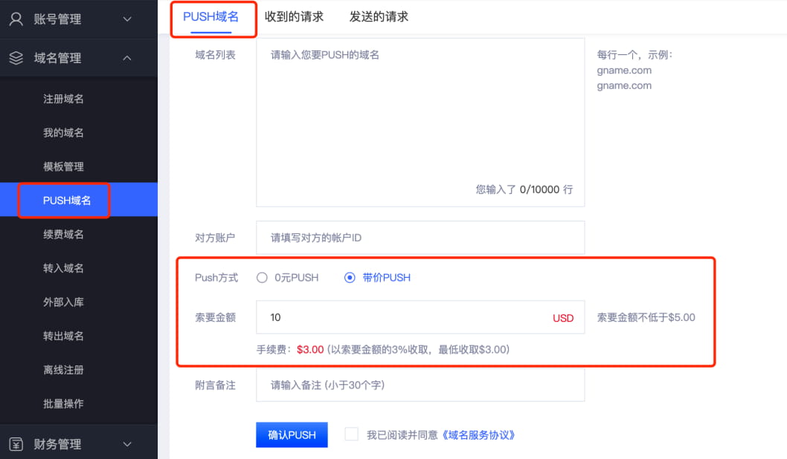Select the 带价PUSH radio option
Image resolution: width=787 pixels, height=459 pixels.
(349, 277)
